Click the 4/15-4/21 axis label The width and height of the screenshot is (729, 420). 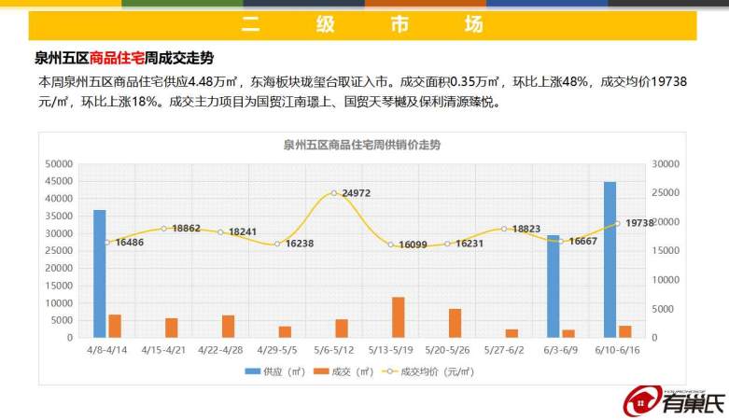[x=163, y=350]
